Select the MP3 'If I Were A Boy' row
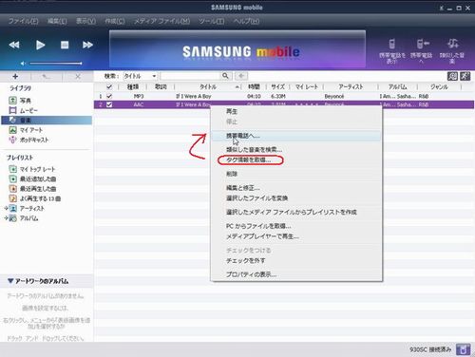 [x=284, y=96]
